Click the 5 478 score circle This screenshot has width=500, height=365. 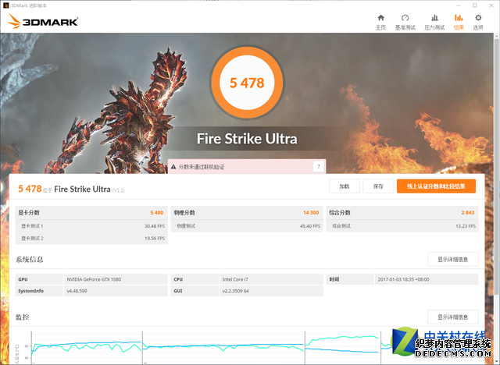tap(247, 83)
